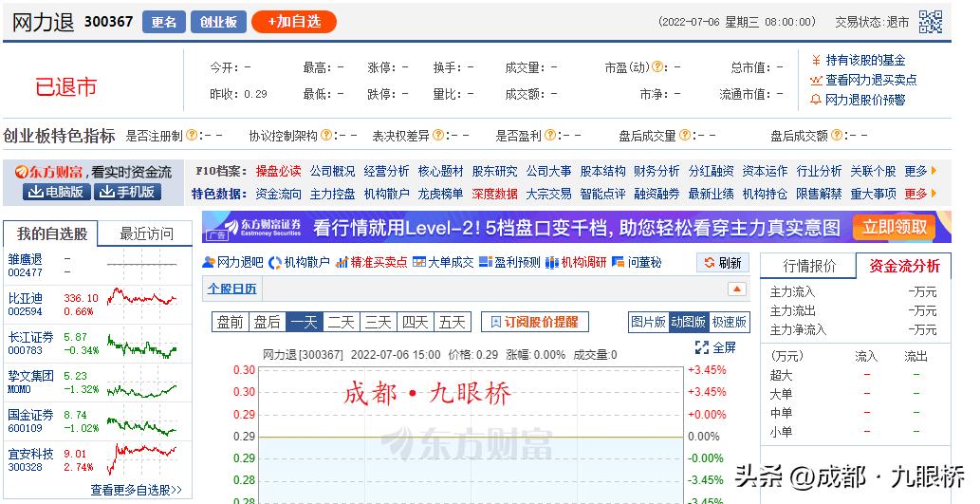The height and width of the screenshot is (504, 980).
Task: Click the 全屏 fullscreen icon
Action: pyautogui.click(x=715, y=347)
